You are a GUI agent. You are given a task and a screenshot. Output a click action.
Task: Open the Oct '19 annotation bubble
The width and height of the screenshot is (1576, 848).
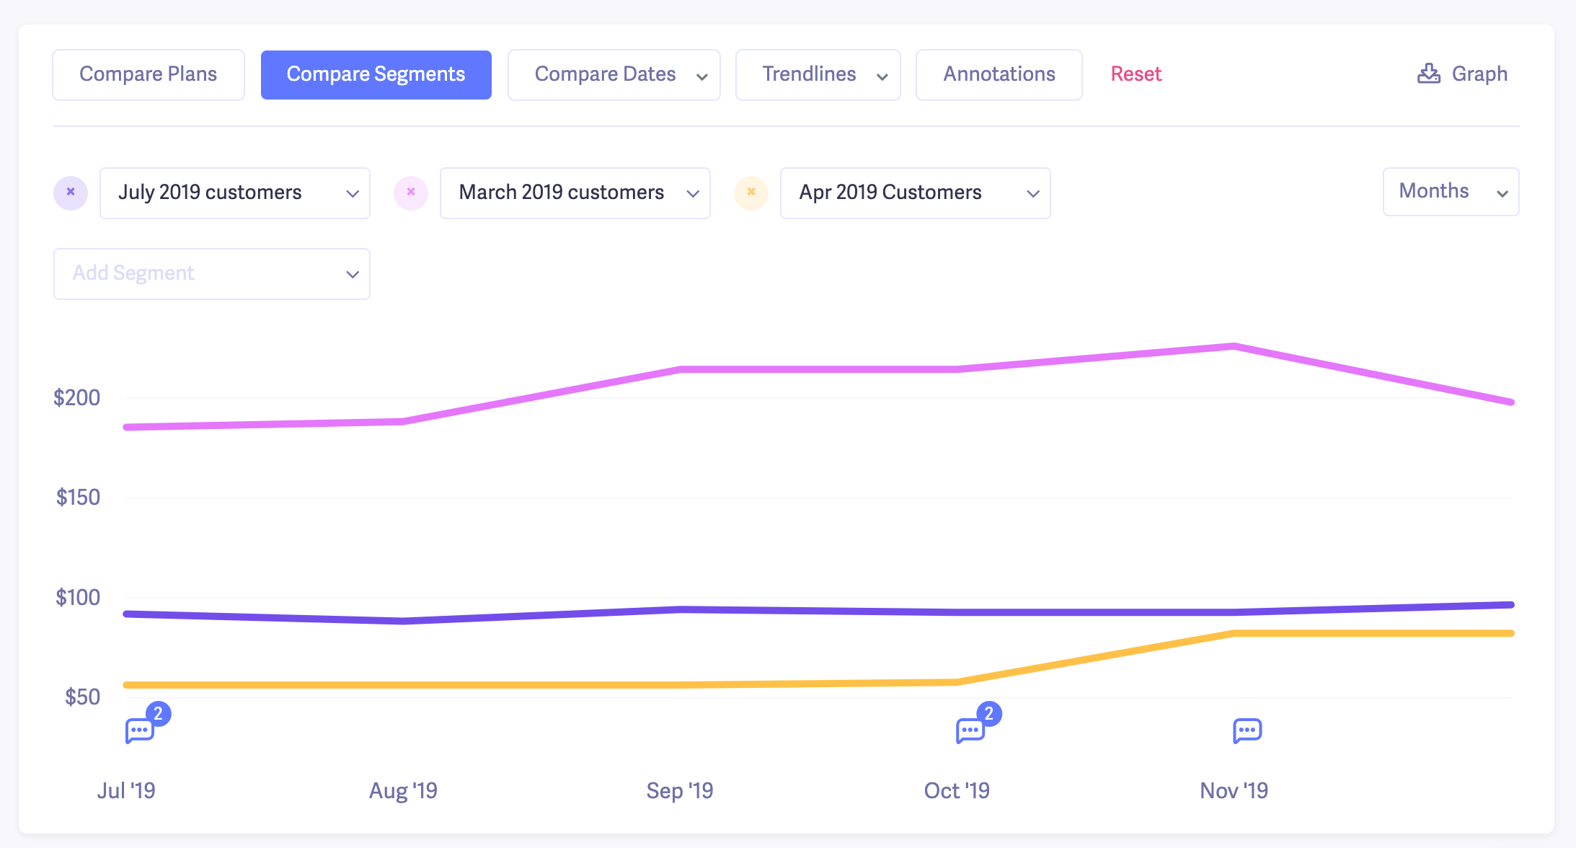[970, 730]
